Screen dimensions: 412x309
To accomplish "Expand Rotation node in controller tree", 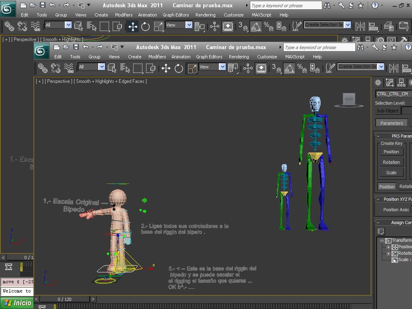I will point(388,253).
